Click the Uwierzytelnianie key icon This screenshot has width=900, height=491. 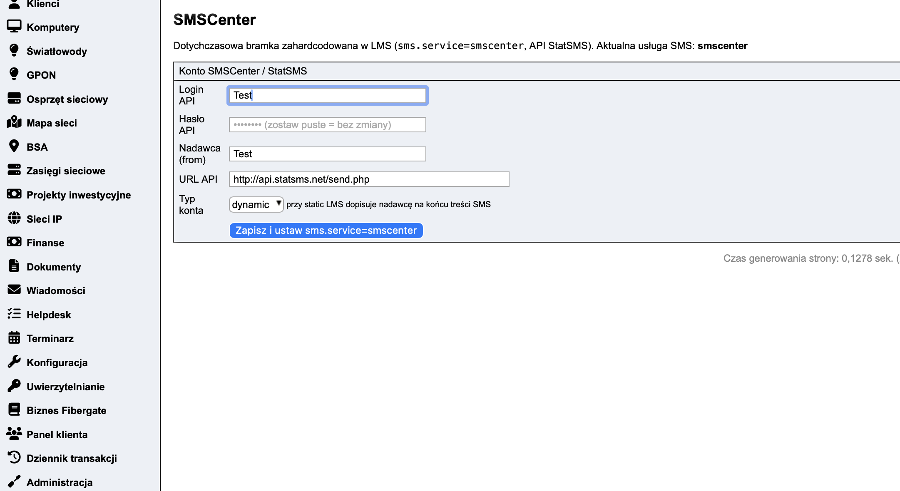click(14, 386)
